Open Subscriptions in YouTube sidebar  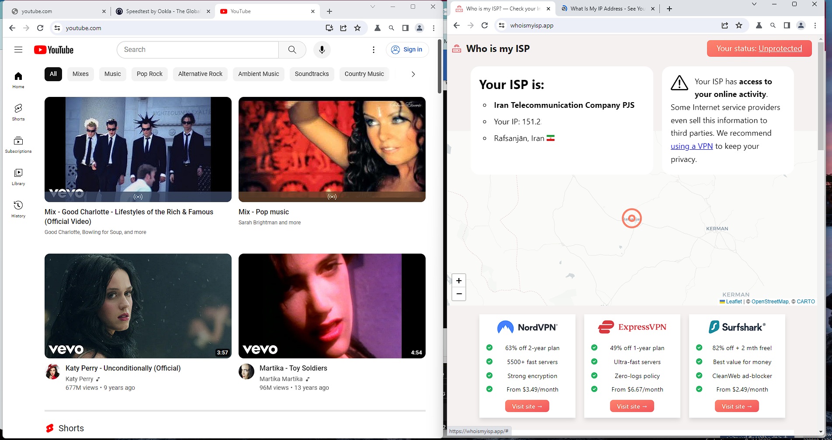pos(18,145)
